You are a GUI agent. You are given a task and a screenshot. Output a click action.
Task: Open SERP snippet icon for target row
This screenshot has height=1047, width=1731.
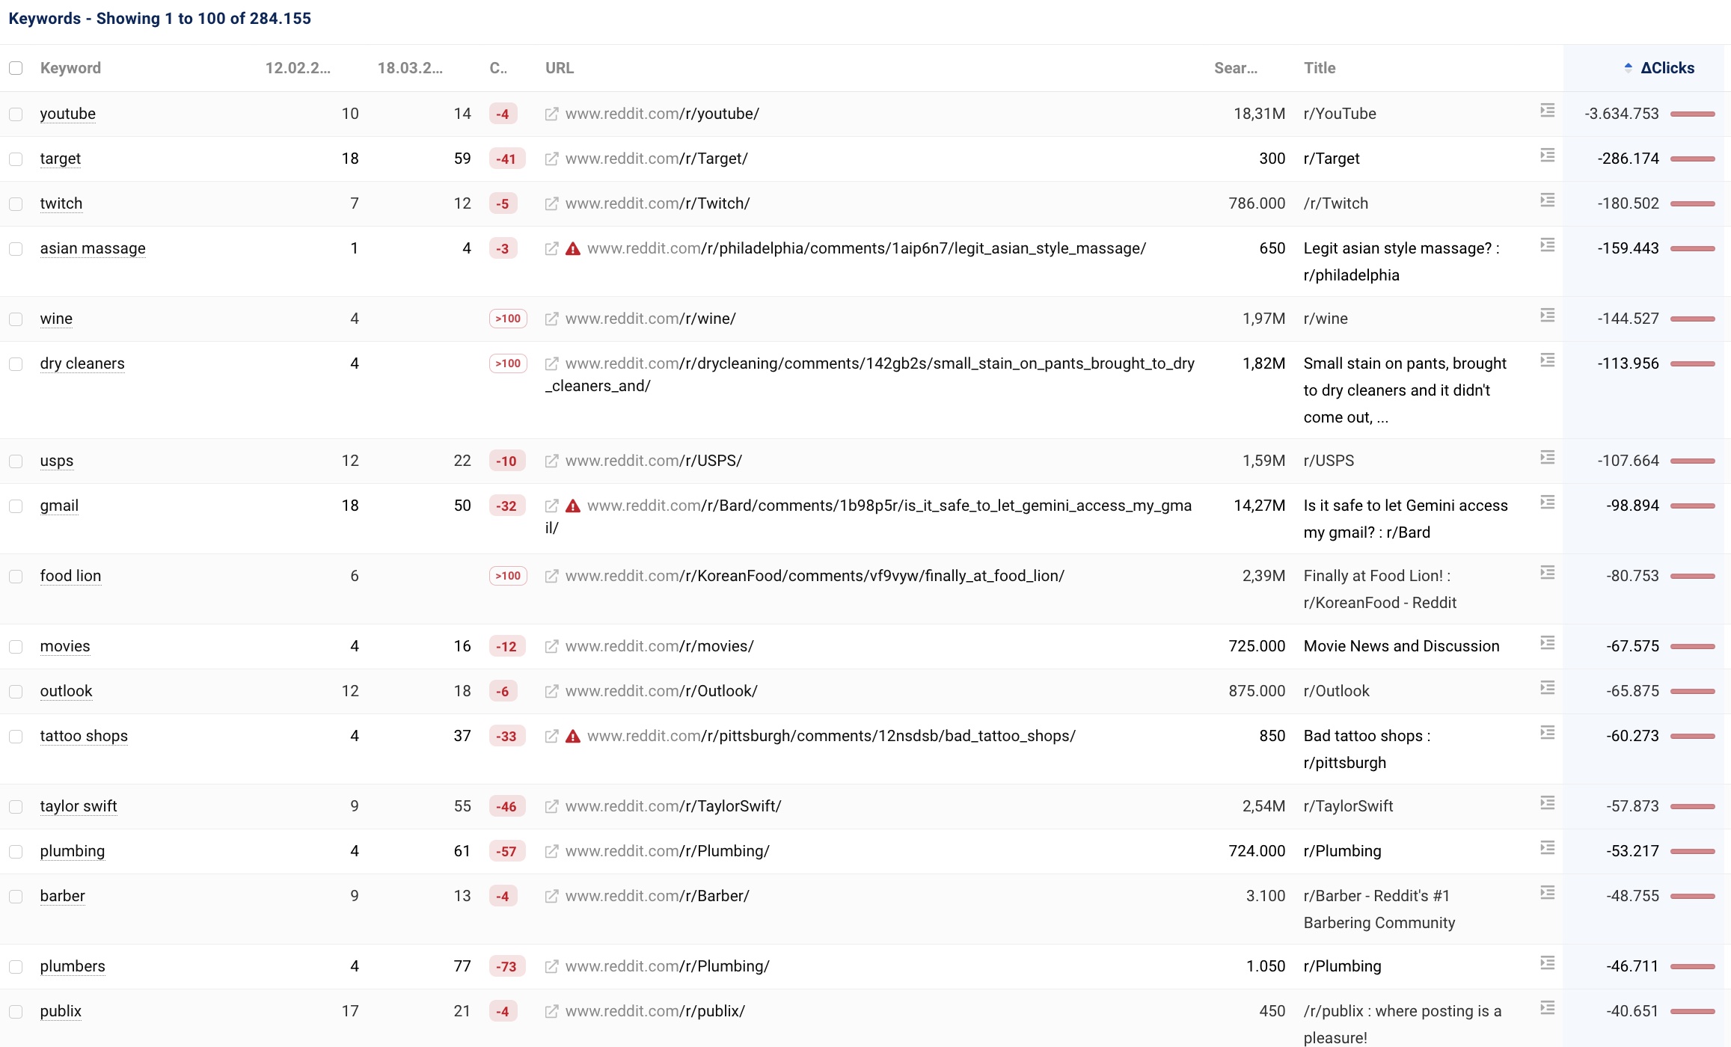pyautogui.click(x=1548, y=156)
